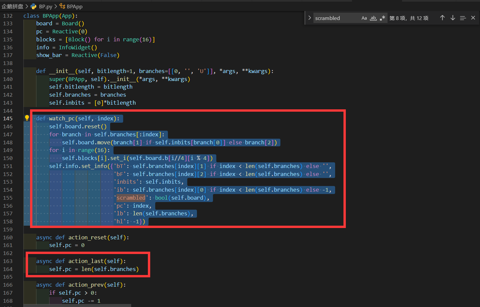Click 'self.pc = 0' line
This screenshot has width=480, height=307.
[x=67, y=245]
